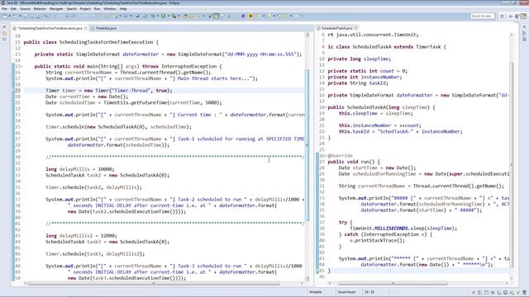This screenshot has width=529, height=297.
Task: Collapse the run method fold at @Override
Action: tap(326, 156)
